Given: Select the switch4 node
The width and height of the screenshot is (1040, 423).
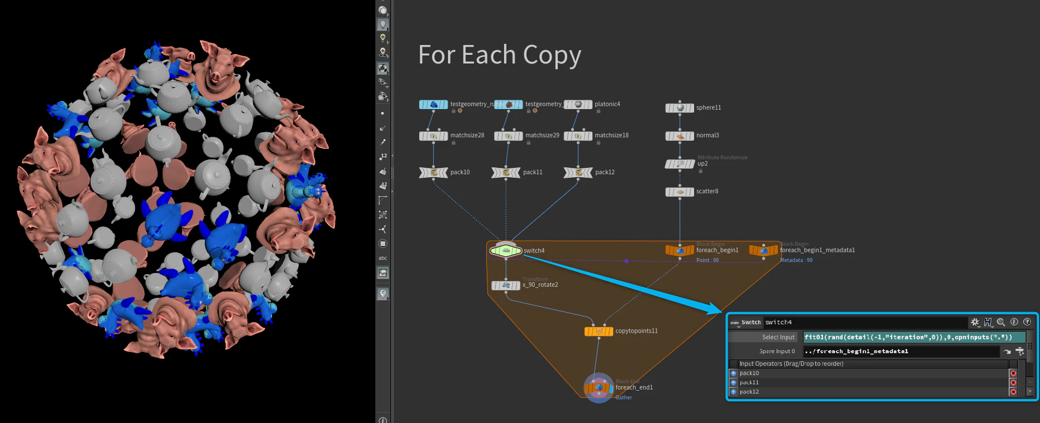Looking at the screenshot, I should point(506,250).
